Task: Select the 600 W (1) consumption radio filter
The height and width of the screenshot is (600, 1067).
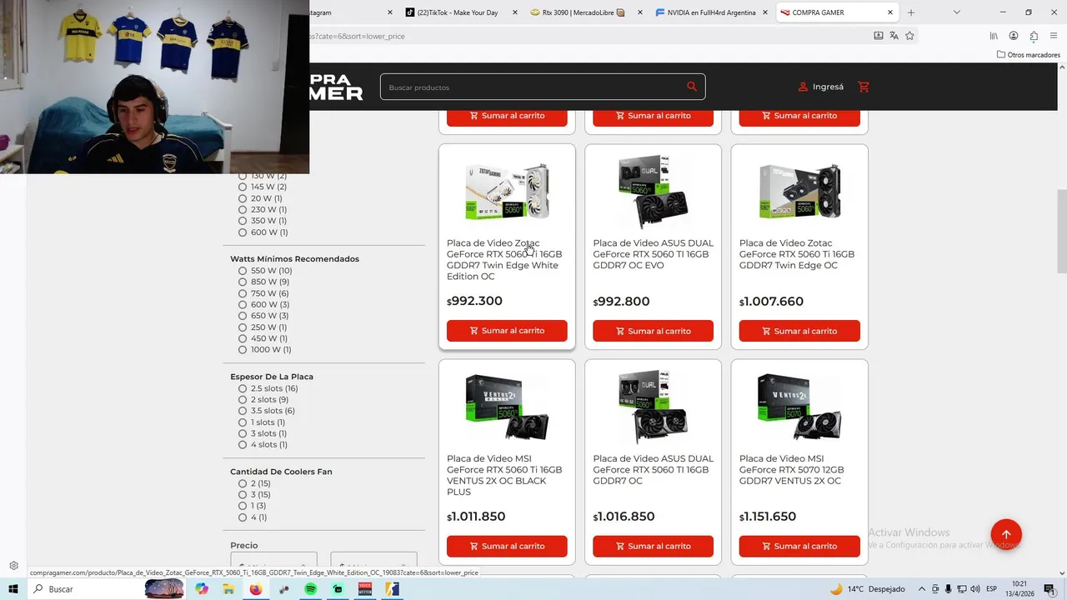Action: click(243, 232)
